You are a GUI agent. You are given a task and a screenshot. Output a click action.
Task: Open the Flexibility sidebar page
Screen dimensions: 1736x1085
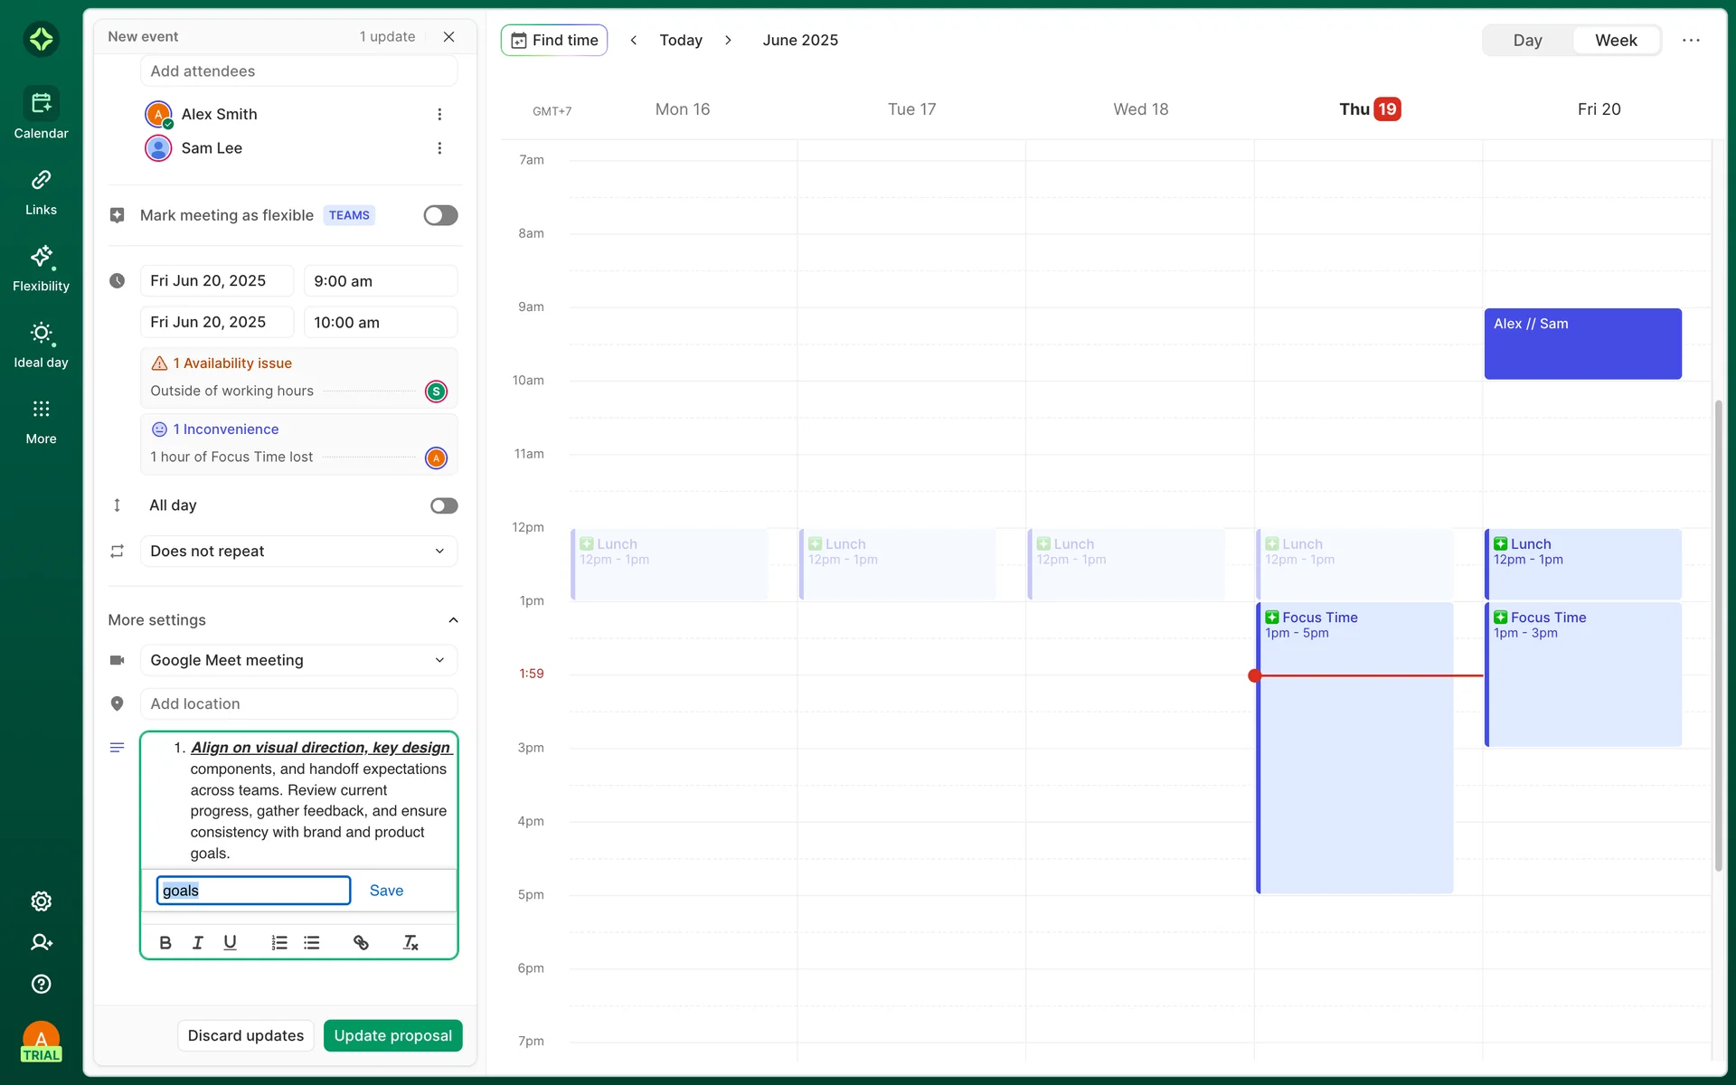pos(41,269)
